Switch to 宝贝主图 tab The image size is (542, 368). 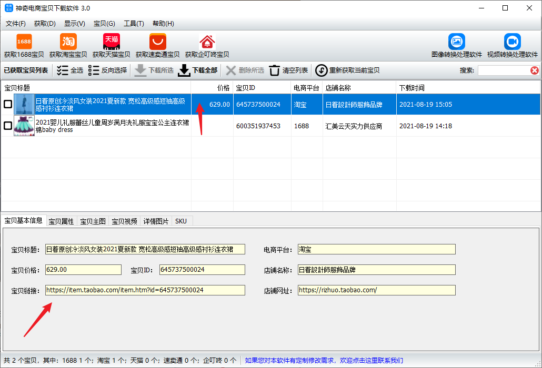point(93,221)
